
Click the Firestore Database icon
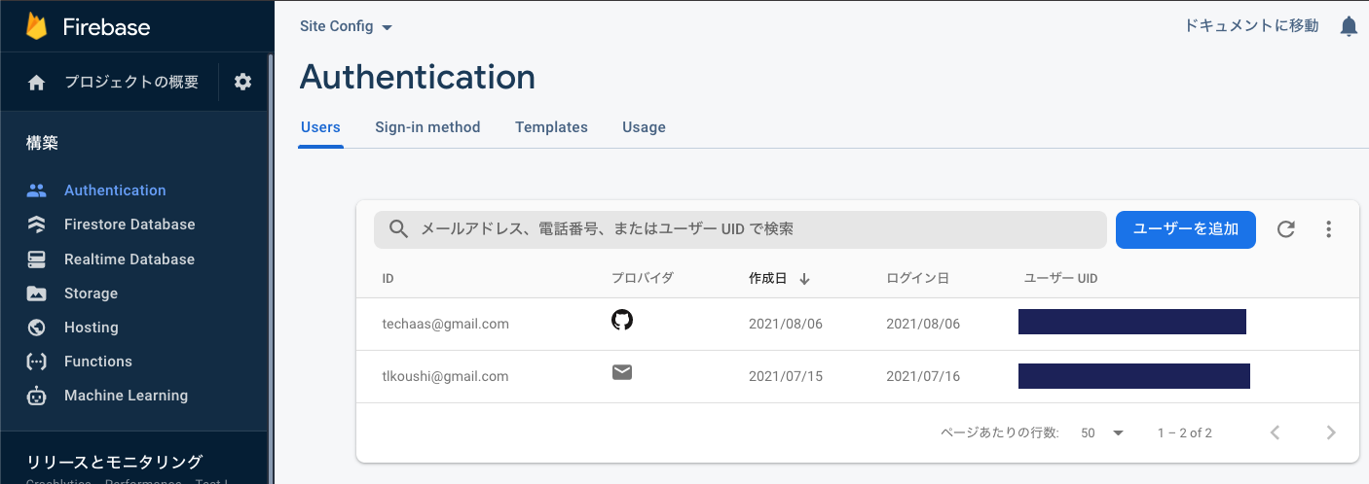tap(37, 225)
